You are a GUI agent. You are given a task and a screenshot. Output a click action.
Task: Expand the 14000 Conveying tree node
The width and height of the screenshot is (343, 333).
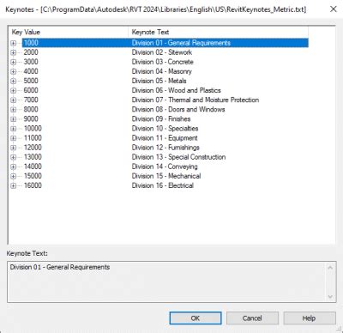(13, 166)
